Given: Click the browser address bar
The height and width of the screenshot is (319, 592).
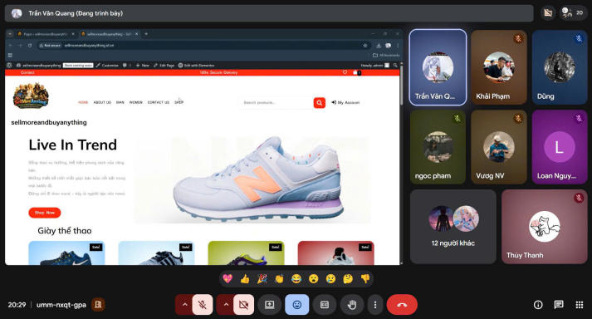Looking at the screenshot, I should [x=204, y=46].
